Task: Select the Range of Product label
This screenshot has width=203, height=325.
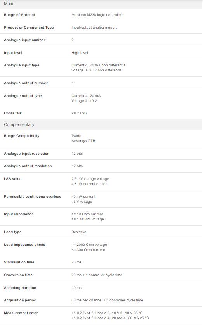Action: point(19,15)
